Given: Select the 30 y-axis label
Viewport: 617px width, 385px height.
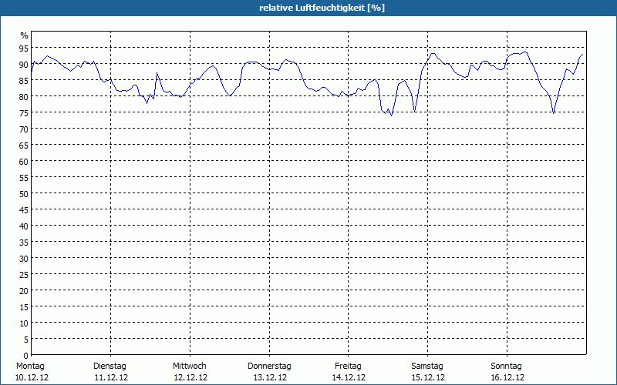Looking at the screenshot, I should pos(24,259).
